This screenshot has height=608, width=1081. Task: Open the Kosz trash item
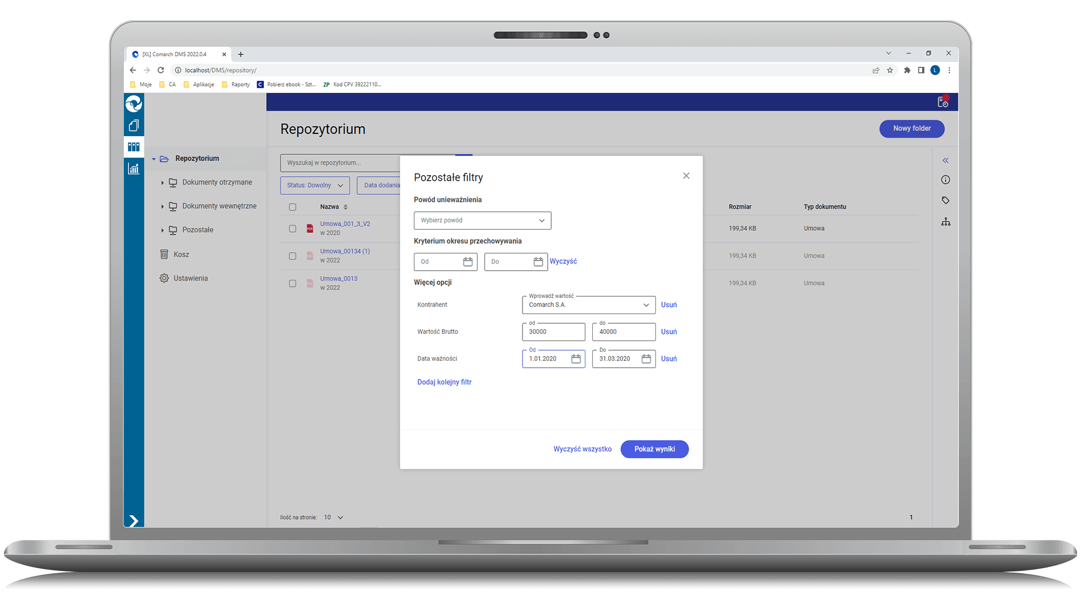[175, 254]
